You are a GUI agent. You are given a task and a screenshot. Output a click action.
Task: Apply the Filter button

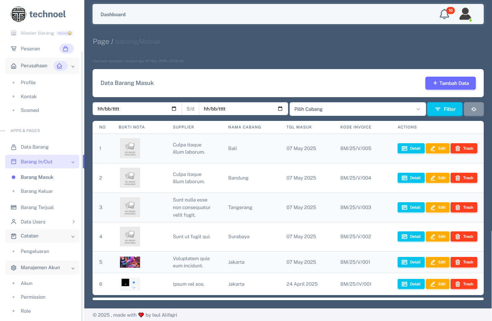[444, 109]
